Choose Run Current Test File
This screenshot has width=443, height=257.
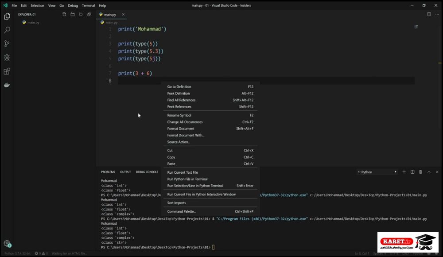point(210,172)
